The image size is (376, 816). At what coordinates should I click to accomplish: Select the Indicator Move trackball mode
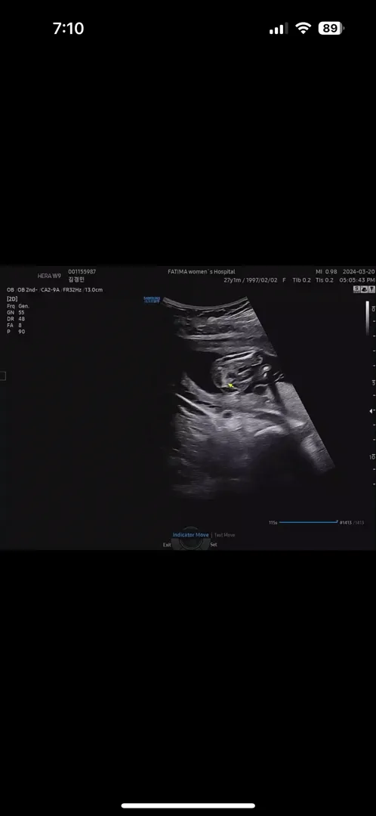click(x=190, y=535)
